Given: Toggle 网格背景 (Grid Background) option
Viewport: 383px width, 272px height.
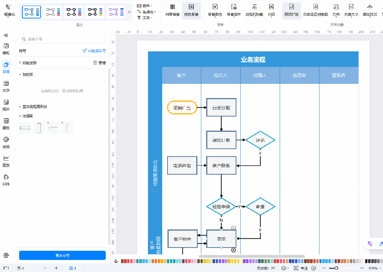Looking at the screenshot, I should point(173,10).
